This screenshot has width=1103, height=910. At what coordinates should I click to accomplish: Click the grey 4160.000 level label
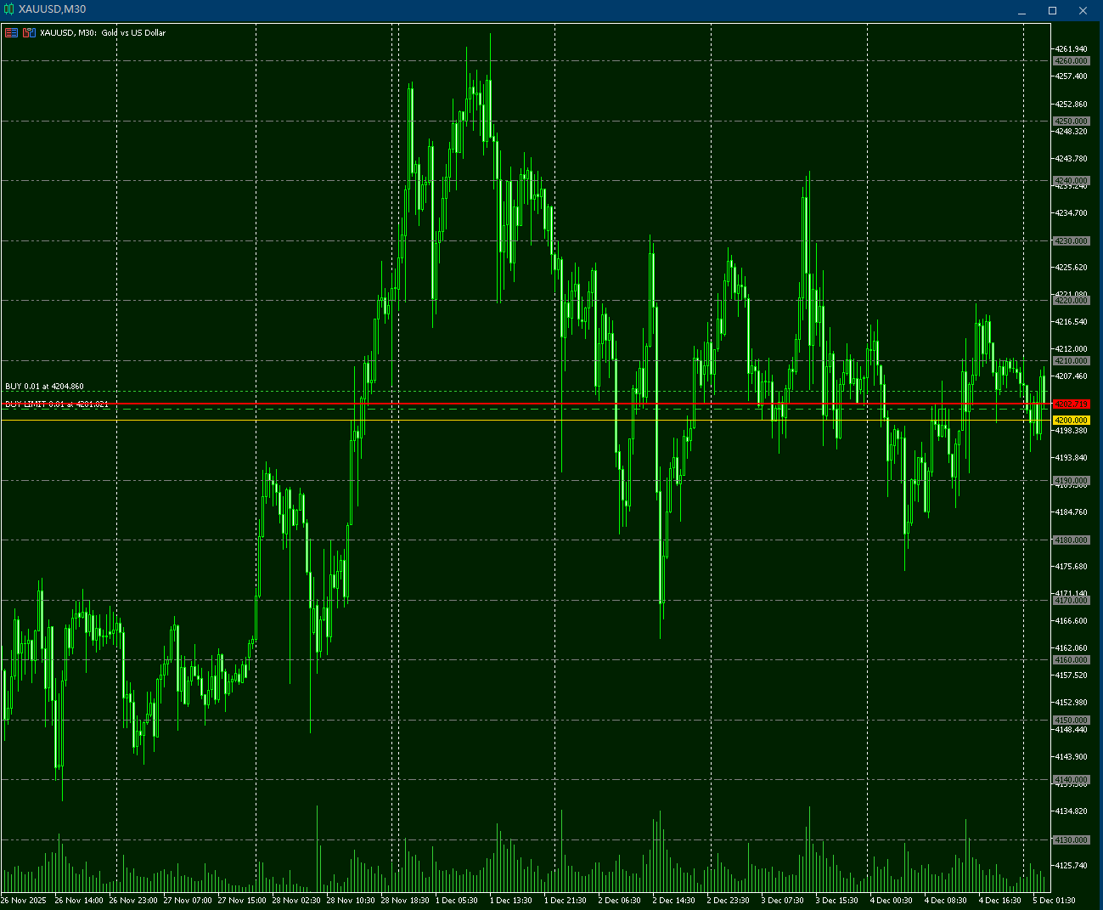(x=1071, y=660)
